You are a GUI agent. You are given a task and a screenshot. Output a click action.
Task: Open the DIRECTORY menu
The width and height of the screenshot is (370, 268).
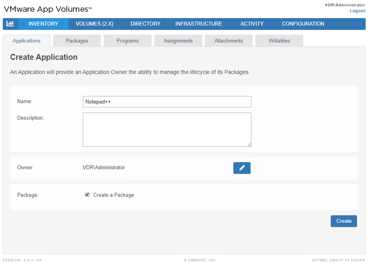(x=145, y=24)
